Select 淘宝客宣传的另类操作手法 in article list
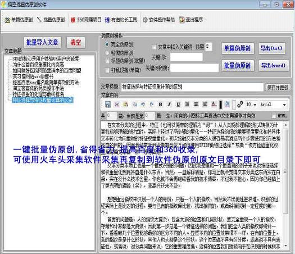Image resolution: width=295 pixels, height=254 pixels. 38,88
